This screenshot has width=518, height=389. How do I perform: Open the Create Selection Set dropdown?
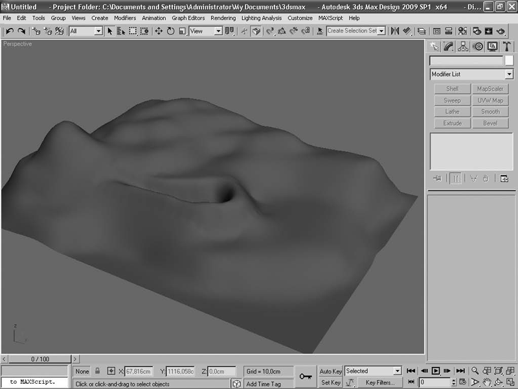click(x=381, y=31)
